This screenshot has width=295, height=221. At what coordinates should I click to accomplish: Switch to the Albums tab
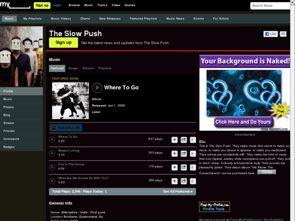pos(88,68)
